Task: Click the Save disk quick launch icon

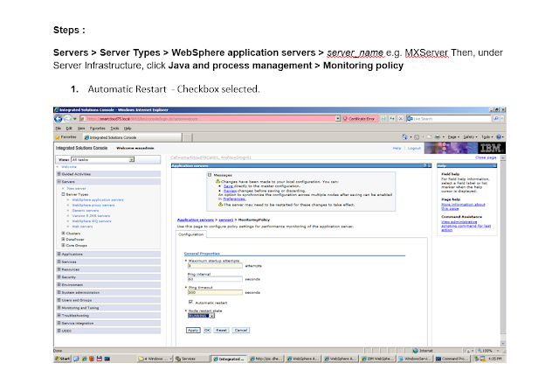Action: tap(99, 359)
